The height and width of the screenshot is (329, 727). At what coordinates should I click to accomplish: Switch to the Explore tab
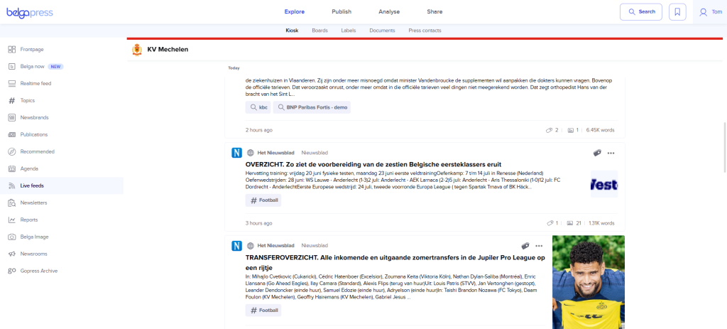click(295, 12)
